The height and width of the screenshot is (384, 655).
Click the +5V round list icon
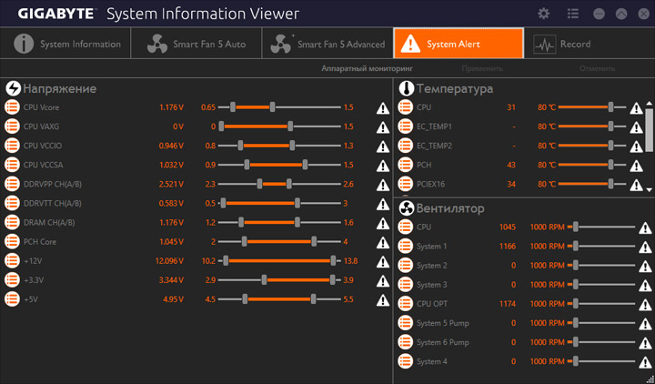coord(12,299)
